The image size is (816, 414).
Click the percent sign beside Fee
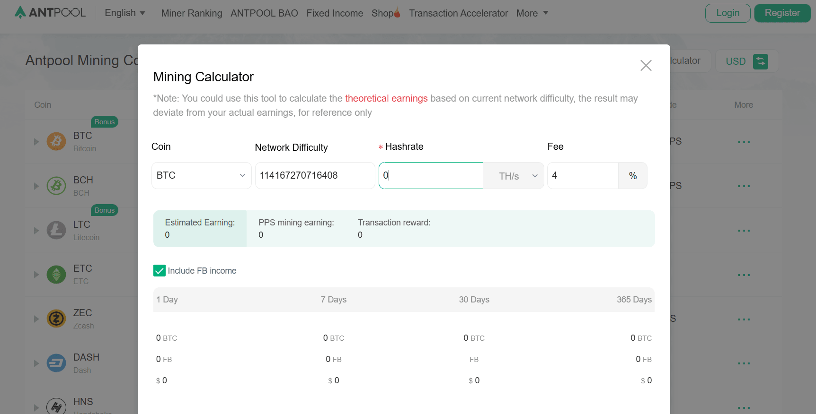point(633,176)
